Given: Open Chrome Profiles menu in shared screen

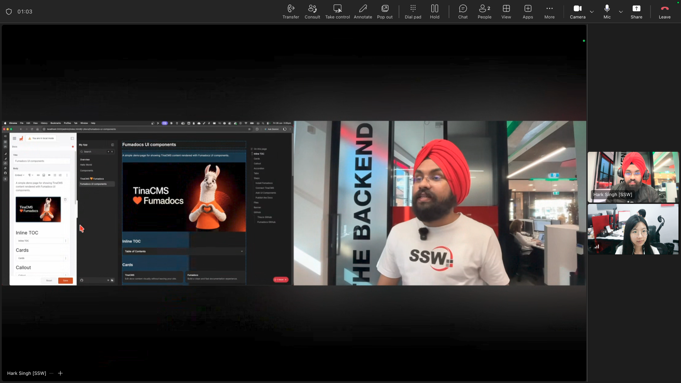Looking at the screenshot, I should [x=67, y=123].
